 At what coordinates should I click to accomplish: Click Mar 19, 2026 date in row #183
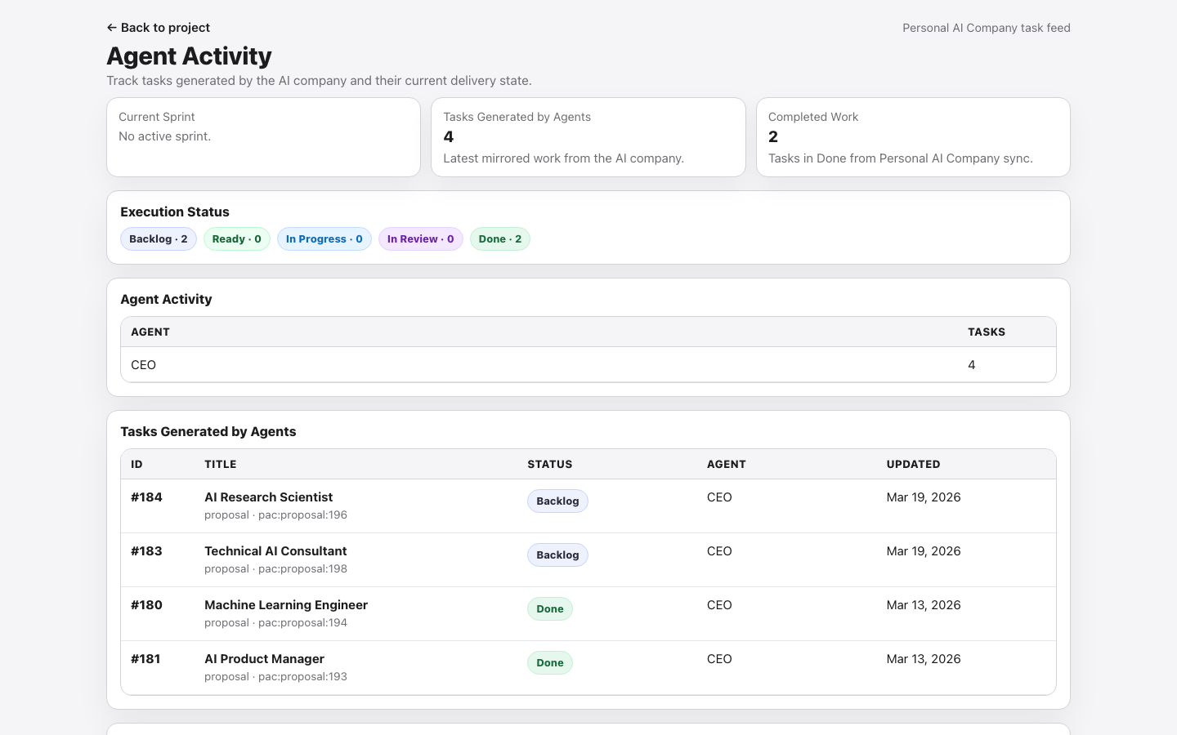click(x=924, y=551)
